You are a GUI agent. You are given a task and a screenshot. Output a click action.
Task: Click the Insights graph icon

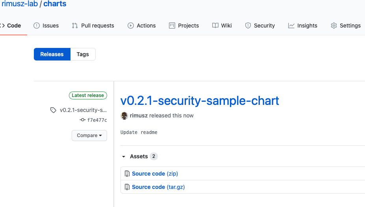point(291,26)
